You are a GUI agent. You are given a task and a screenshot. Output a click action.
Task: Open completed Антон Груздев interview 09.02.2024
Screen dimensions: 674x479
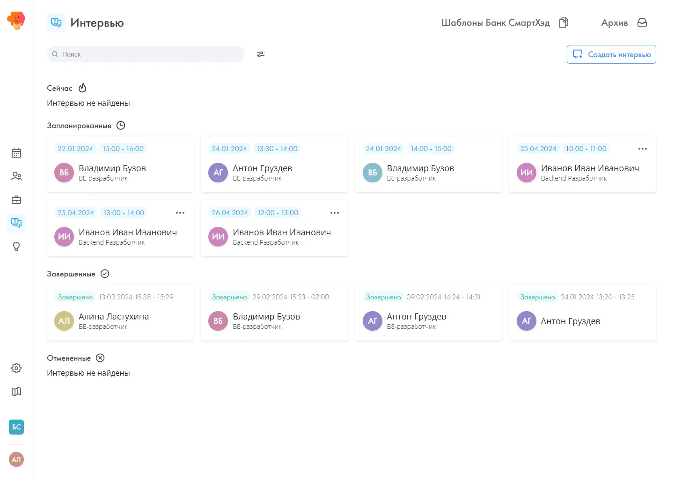[x=428, y=312]
